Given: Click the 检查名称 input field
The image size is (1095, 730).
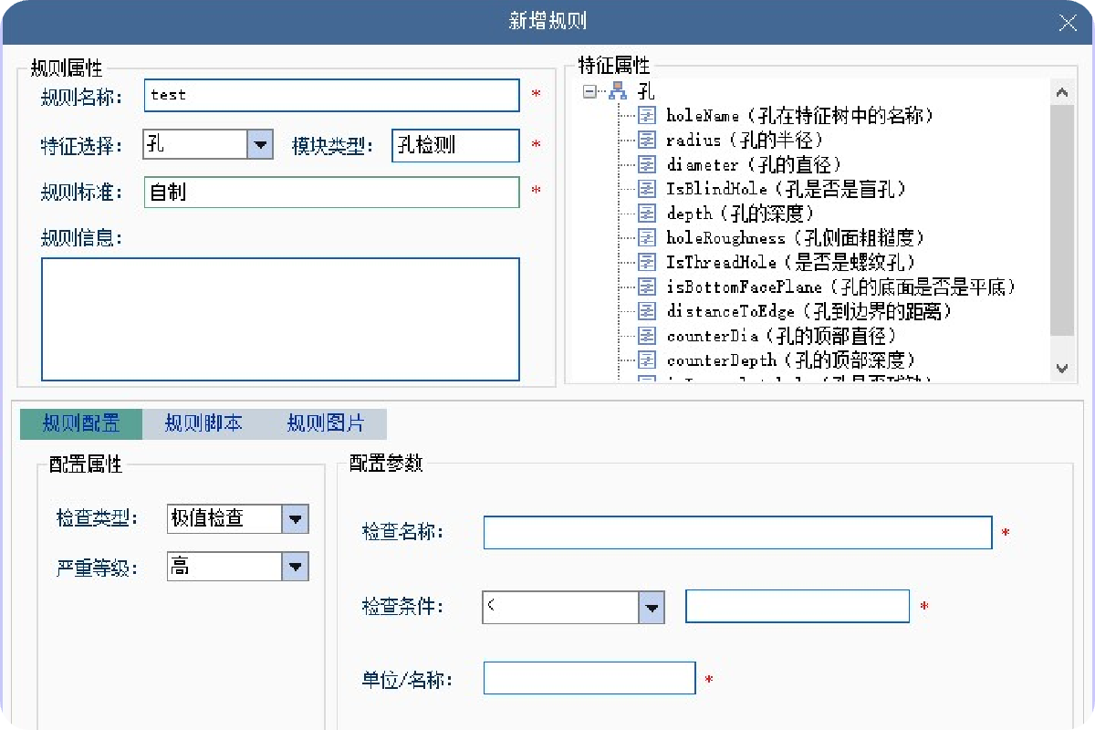Looking at the screenshot, I should tap(736, 533).
